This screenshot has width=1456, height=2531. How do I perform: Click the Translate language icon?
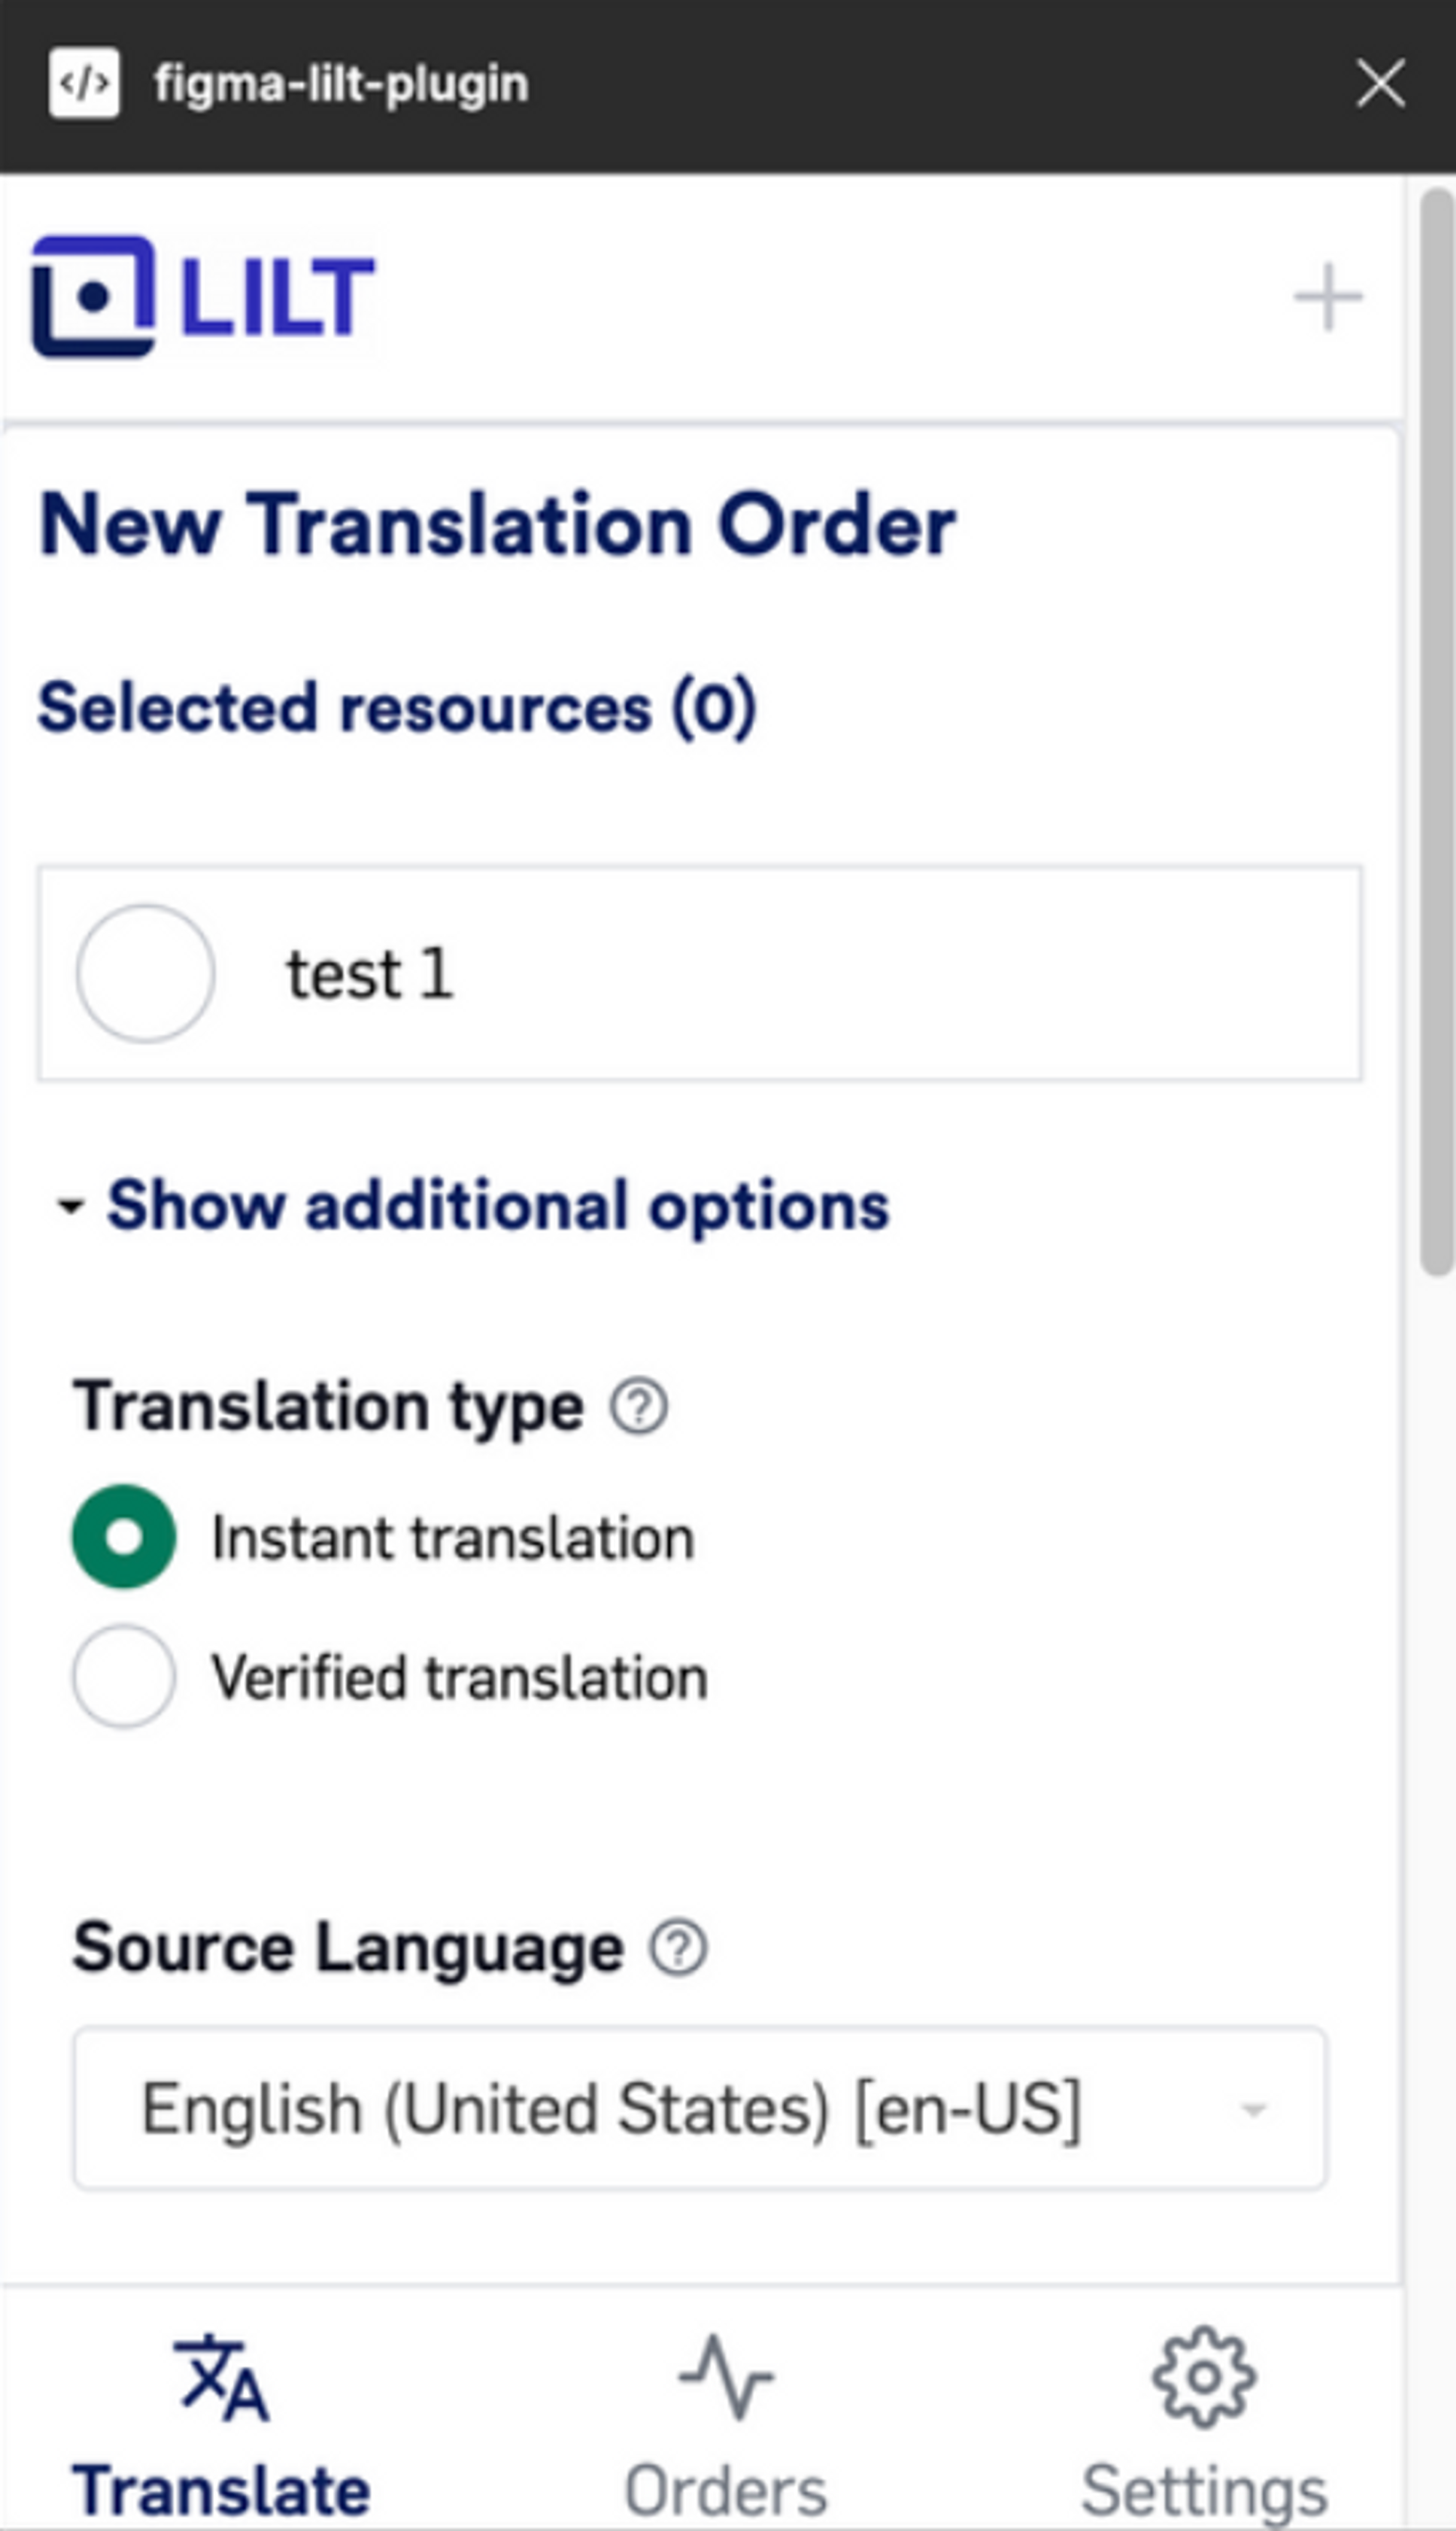(x=222, y=2377)
